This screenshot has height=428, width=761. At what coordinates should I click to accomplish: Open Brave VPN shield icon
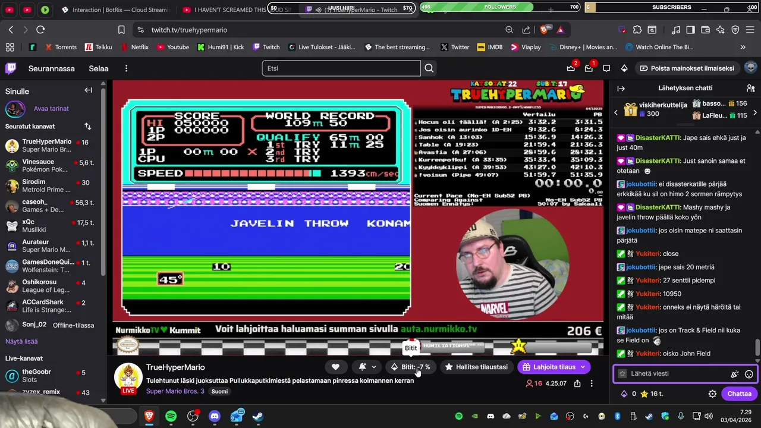[735, 30]
